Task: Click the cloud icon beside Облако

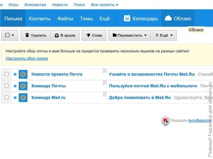Action: pyautogui.click(x=168, y=18)
